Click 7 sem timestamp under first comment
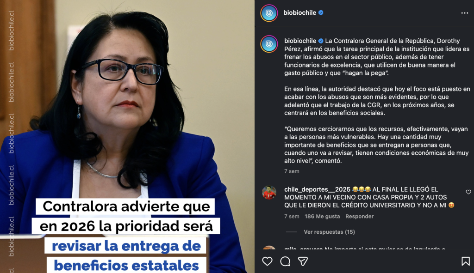The width and height of the screenshot is (474, 273). point(292,216)
